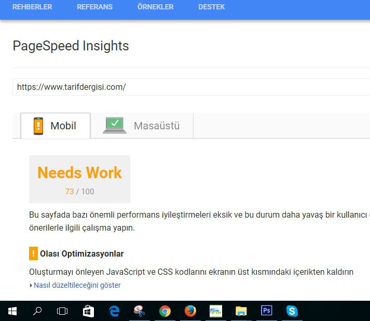Open the ÖRNEKLER menu item
Image resolution: width=370 pixels, height=321 pixels.
155,7
